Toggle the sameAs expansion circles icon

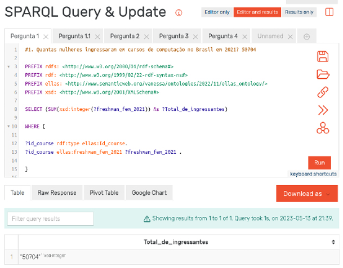(323, 128)
